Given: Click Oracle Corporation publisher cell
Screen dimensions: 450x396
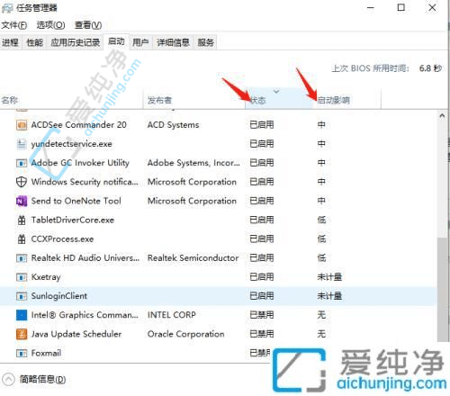Looking at the screenshot, I should coord(185,334).
